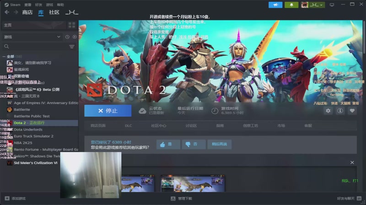366x205 pixels.
Task: Open Dota 2 settings gear
Action: tap(328, 111)
